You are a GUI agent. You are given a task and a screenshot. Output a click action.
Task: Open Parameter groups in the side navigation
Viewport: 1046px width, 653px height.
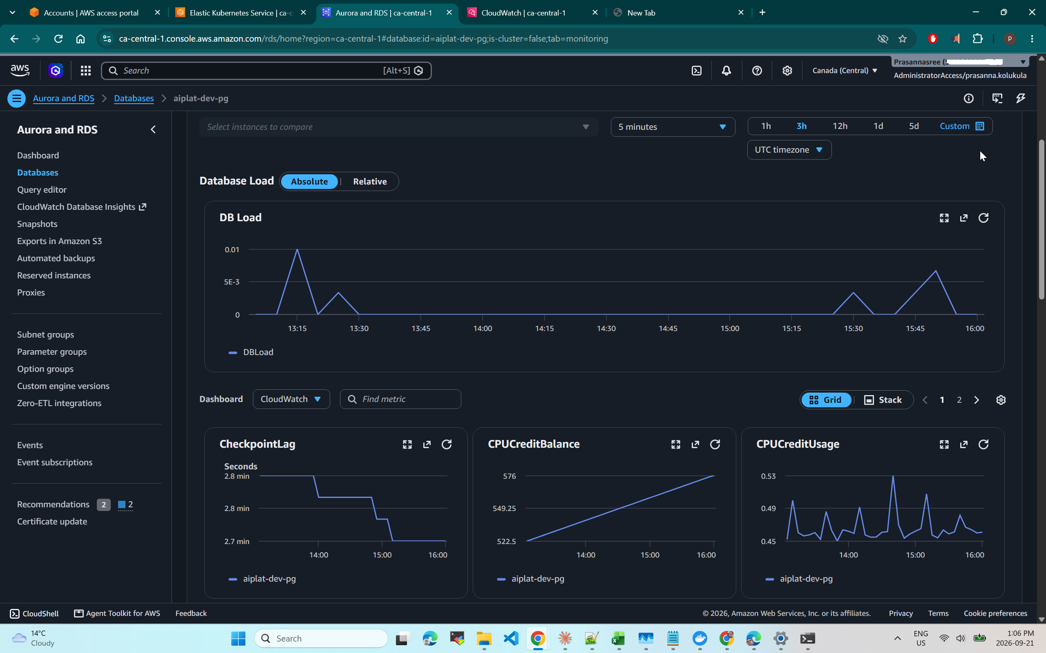tap(52, 352)
